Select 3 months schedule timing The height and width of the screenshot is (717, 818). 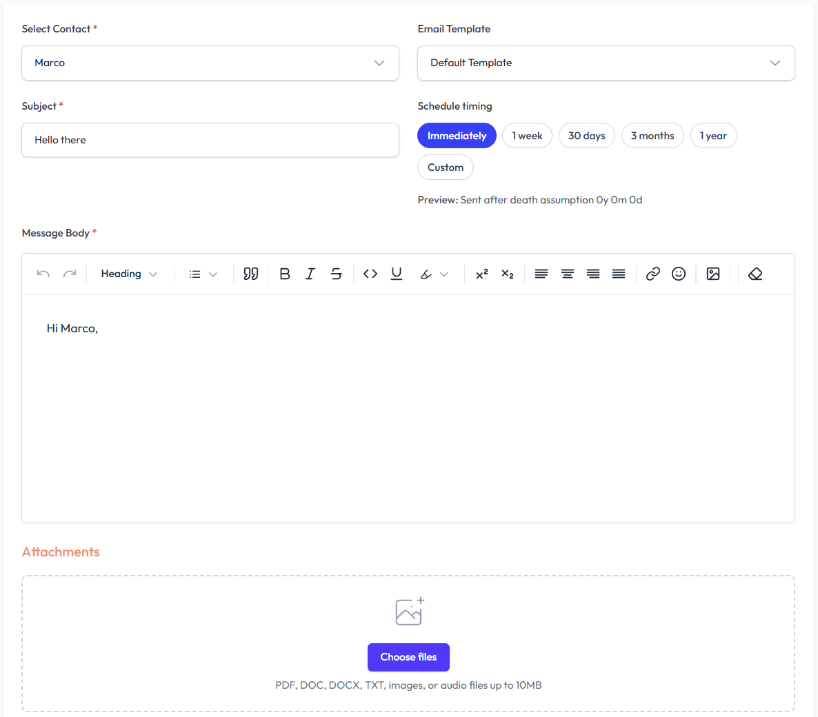652,136
